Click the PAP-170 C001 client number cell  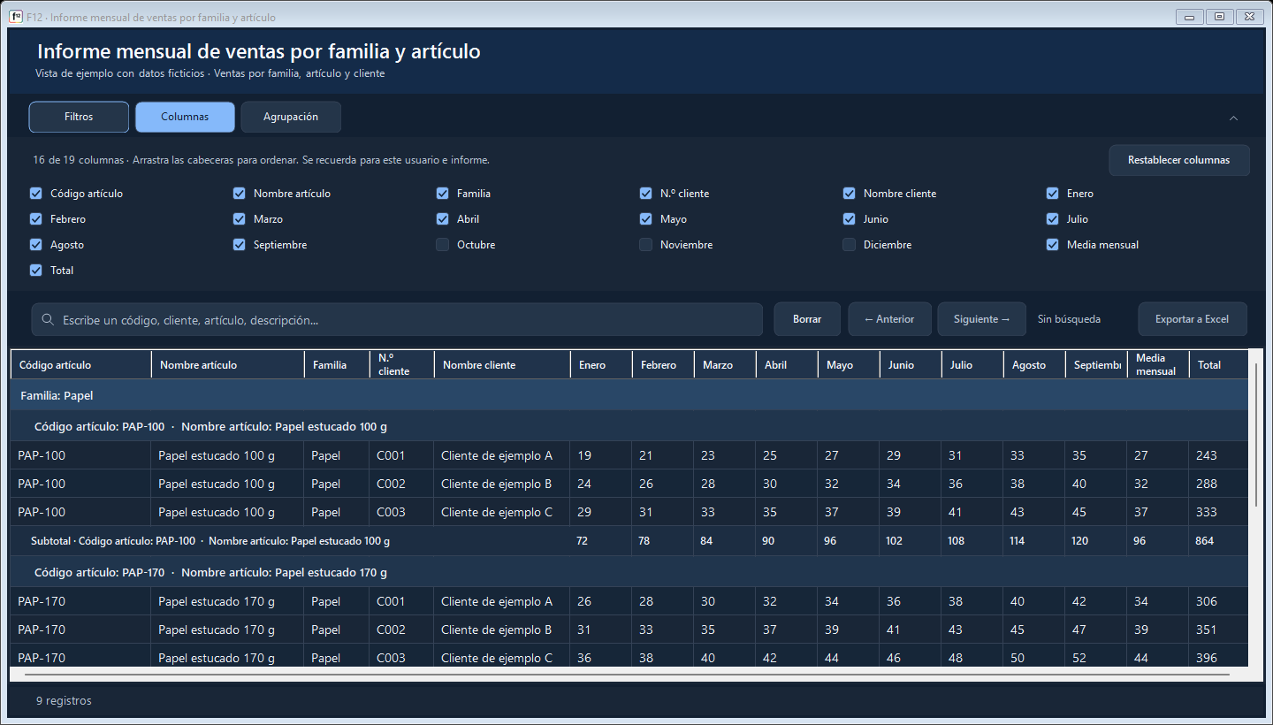[401, 601]
